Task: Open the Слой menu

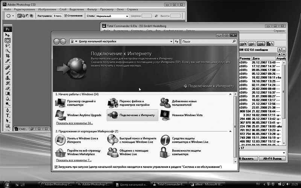Action: pos(63,9)
